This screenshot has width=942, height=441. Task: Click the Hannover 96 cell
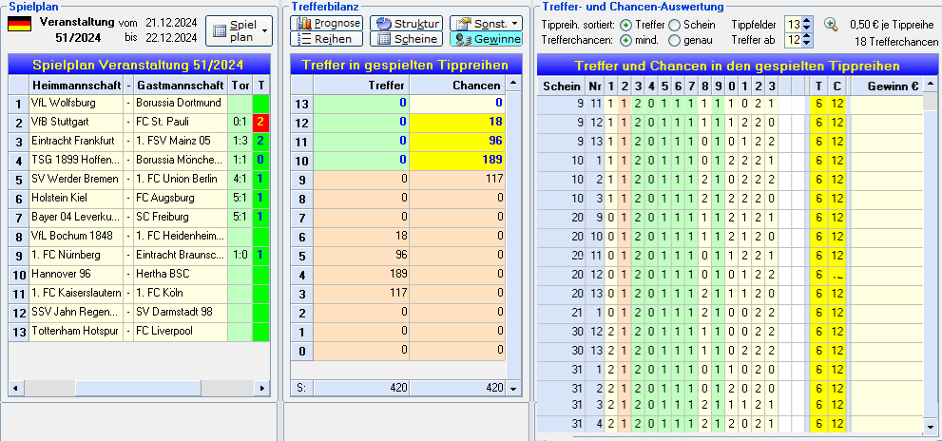[76, 274]
